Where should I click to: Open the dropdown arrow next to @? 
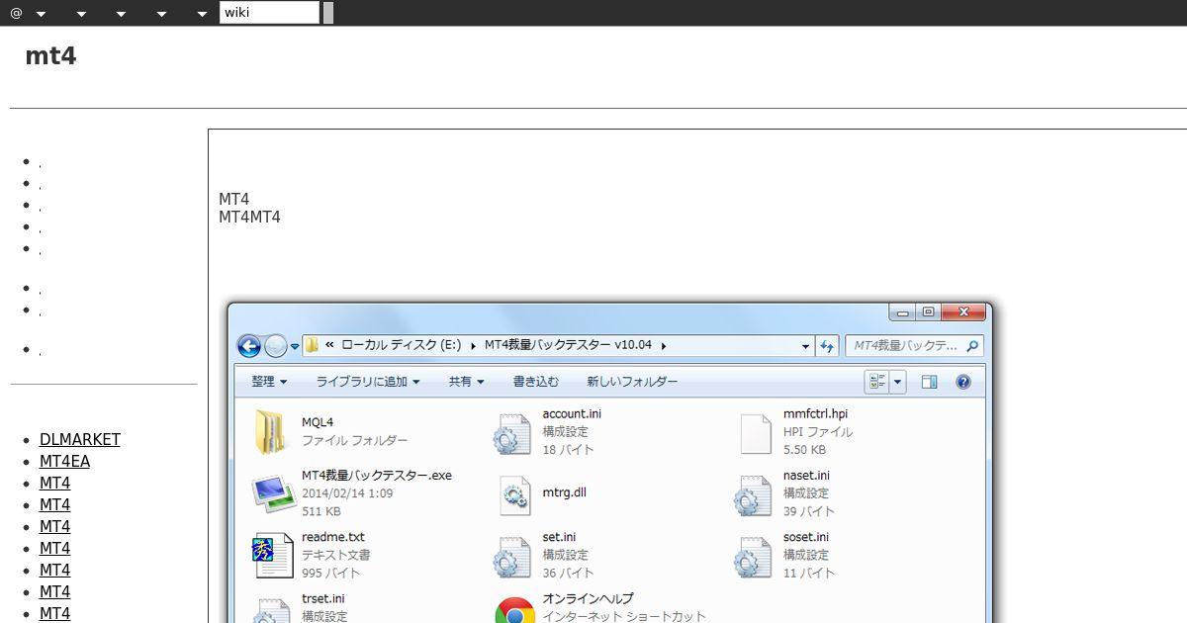pyautogui.click(x=41, y=14)
